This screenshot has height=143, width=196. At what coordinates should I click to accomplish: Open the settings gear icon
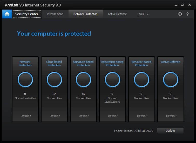(x=180, y=14)
